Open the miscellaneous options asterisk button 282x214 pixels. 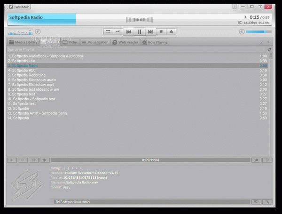(45, 160)
